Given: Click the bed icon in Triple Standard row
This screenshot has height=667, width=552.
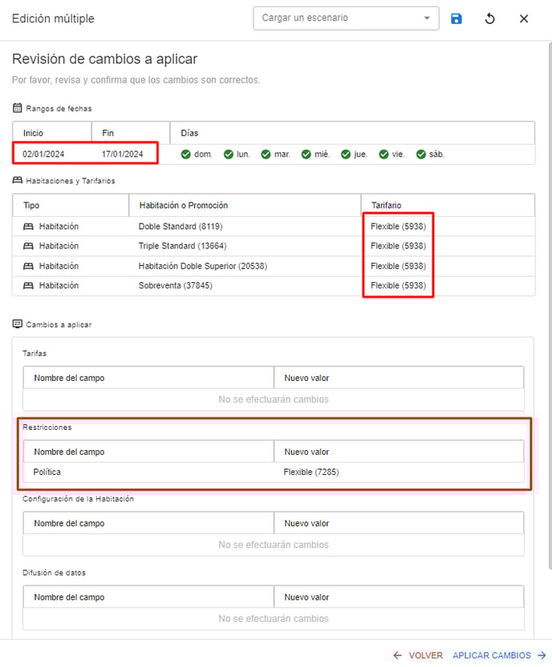Looking at the screenshot, I should (x=28, y=246).
